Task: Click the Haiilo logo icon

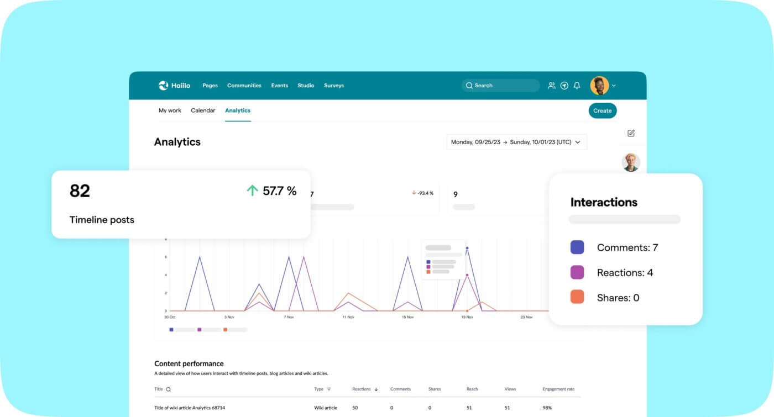Action: point(163,86)
